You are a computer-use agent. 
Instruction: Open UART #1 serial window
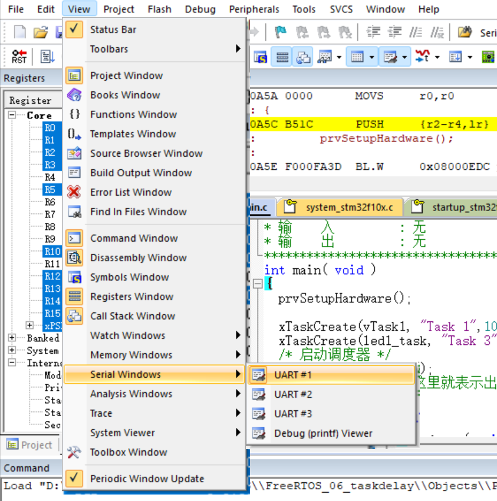point(331,375)
